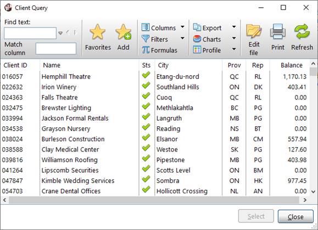Open Filters funnel icon
The width and height of the screenshot is (318, 230).
(146, 38)
